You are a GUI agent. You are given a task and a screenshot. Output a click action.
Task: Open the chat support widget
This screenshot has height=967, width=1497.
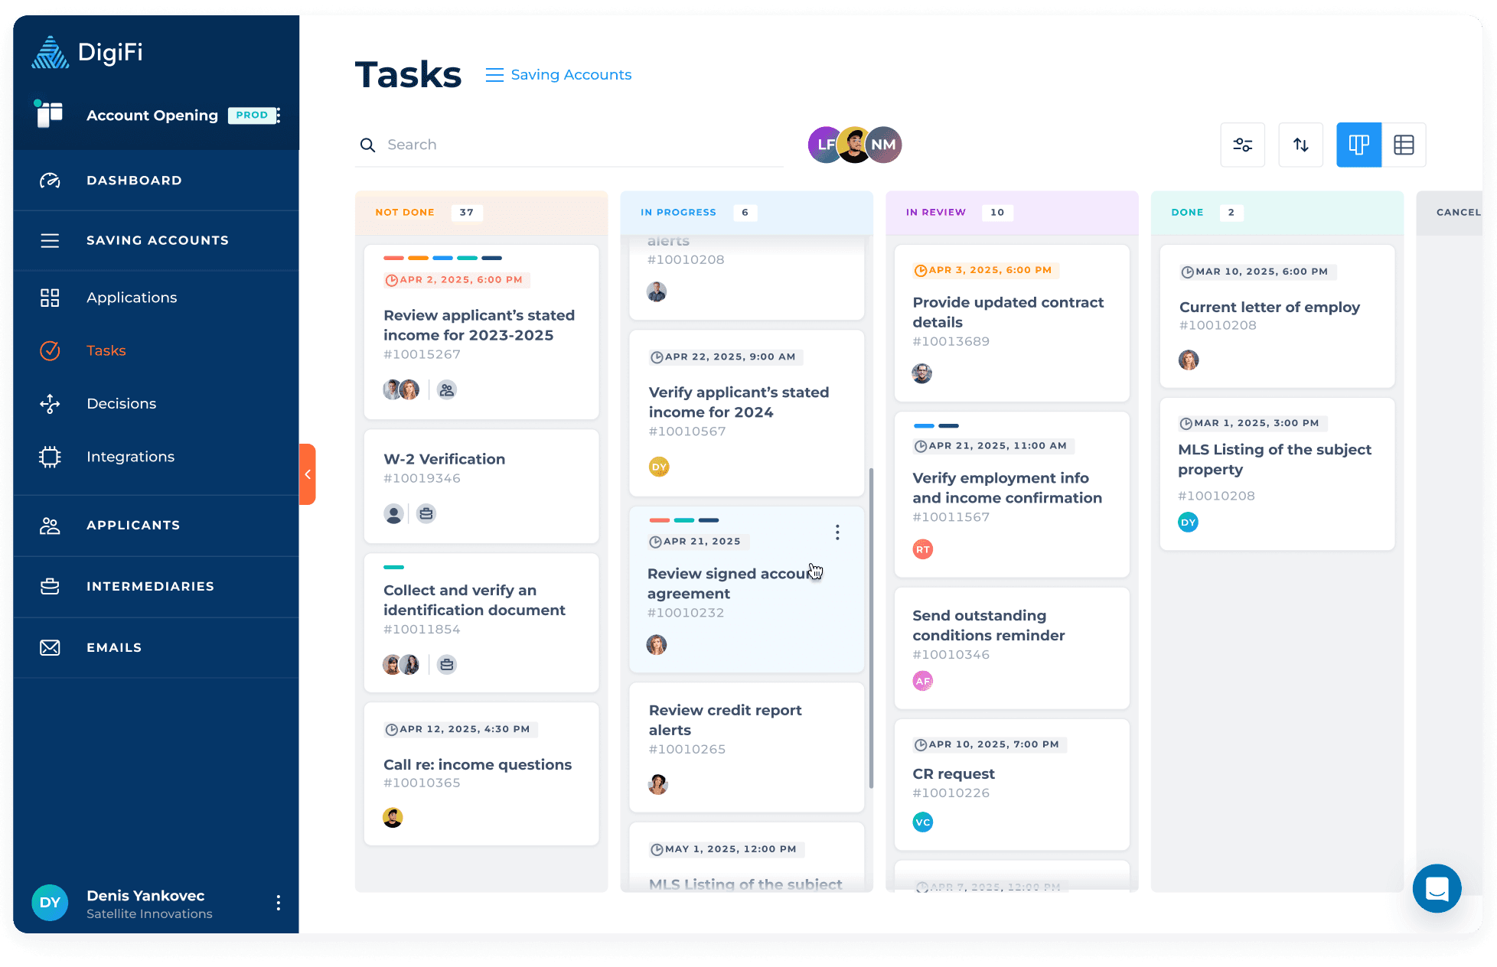1437,888
